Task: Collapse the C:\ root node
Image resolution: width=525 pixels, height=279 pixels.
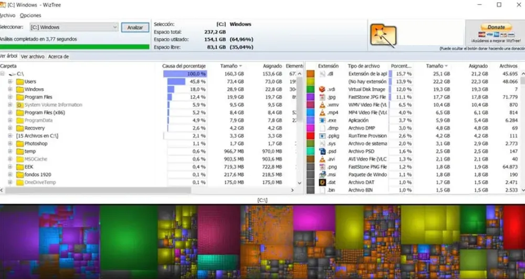Action: coord(2,73)
